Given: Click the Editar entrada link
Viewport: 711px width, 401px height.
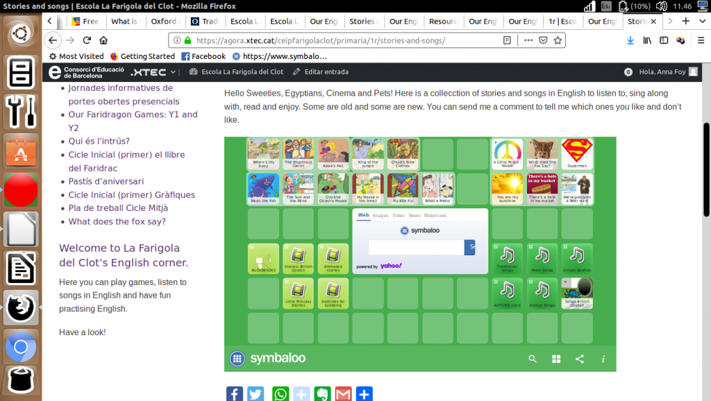Looking at the screenshot, I should tap(320, 71).
